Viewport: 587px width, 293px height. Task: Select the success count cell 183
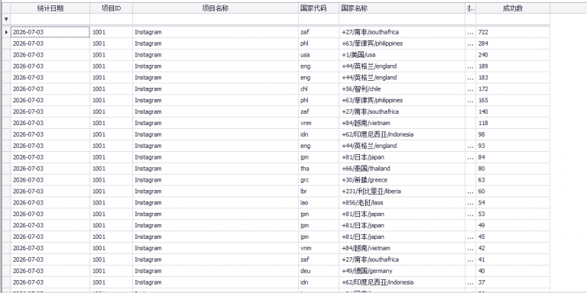[513, 78]
